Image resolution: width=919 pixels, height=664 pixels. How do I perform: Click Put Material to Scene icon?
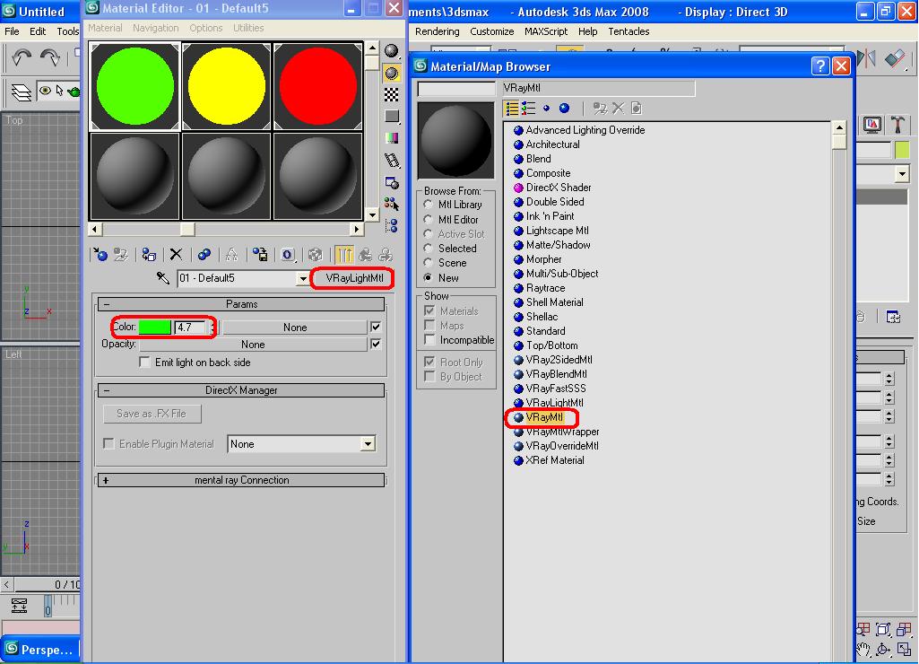coord(121,255)
